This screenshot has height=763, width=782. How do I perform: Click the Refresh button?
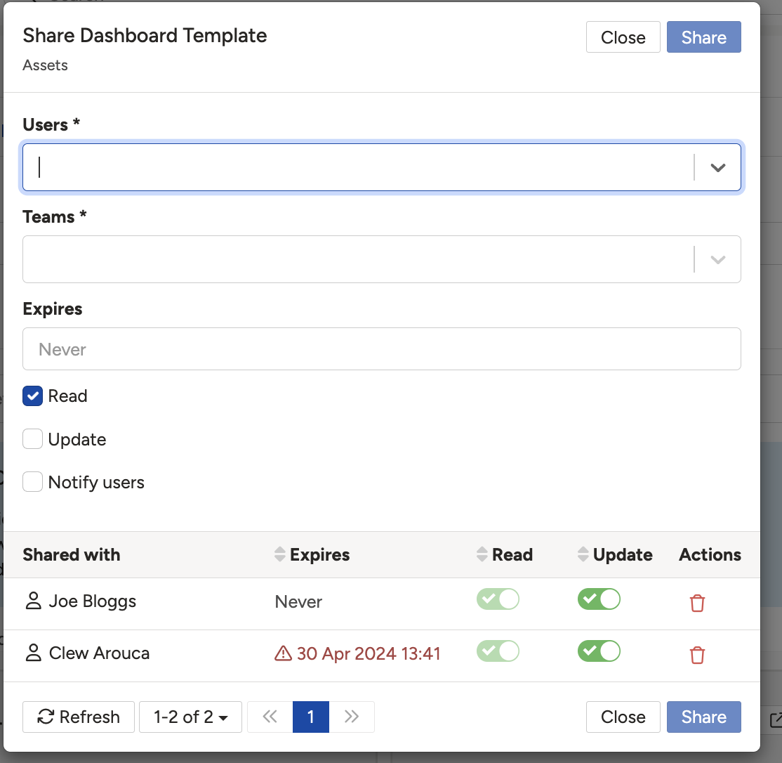pyautogui.click(x=79, y=717)
